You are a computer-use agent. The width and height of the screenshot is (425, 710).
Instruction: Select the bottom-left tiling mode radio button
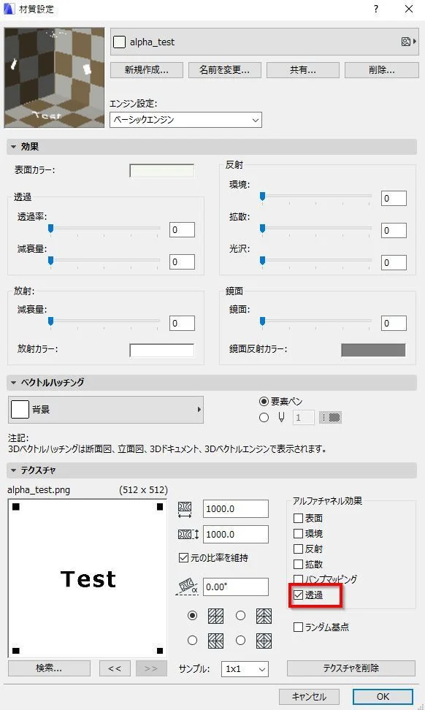pos(192,641)
